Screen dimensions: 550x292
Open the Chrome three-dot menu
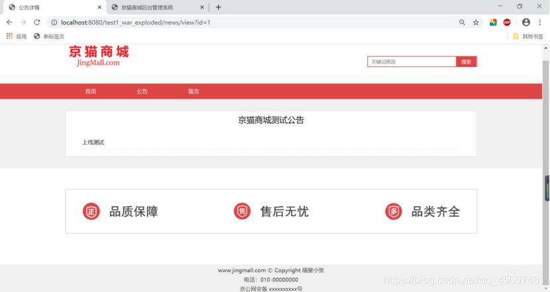[x=540, y=23]
